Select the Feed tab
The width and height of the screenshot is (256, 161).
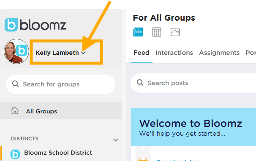[142, 53]
